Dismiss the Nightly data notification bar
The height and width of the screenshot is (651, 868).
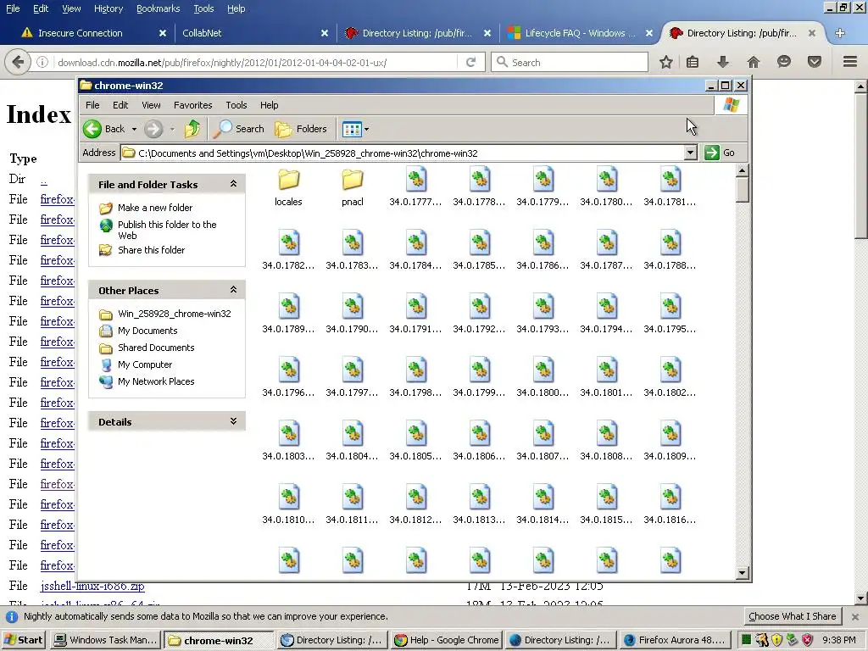pos(854,616)
